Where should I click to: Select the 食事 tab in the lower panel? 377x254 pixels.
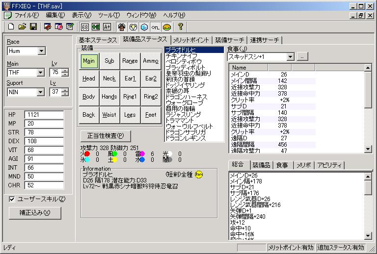282,165
